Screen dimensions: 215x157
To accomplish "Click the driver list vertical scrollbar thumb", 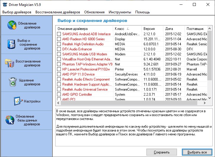I will pyautogui.click(x=209, y=55).
